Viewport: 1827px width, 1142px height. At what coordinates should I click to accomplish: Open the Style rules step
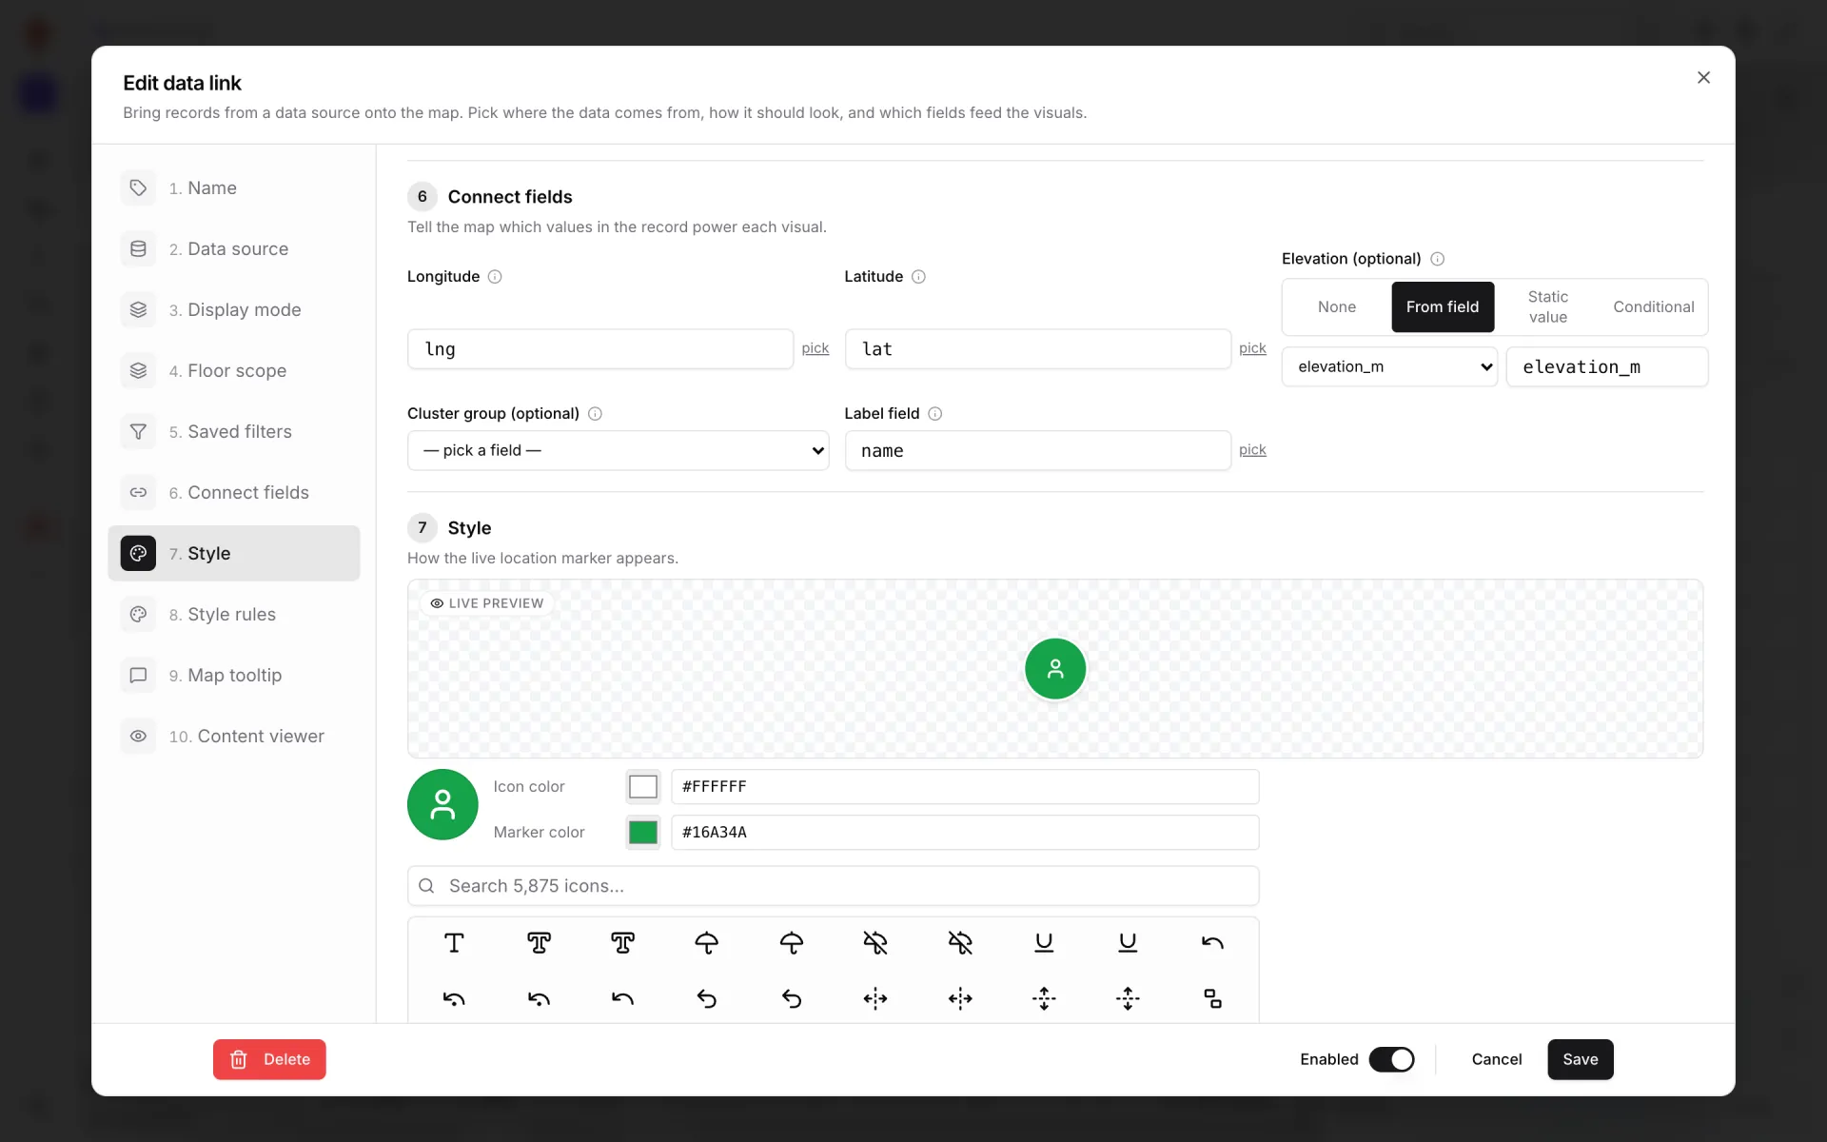(234, 614)
